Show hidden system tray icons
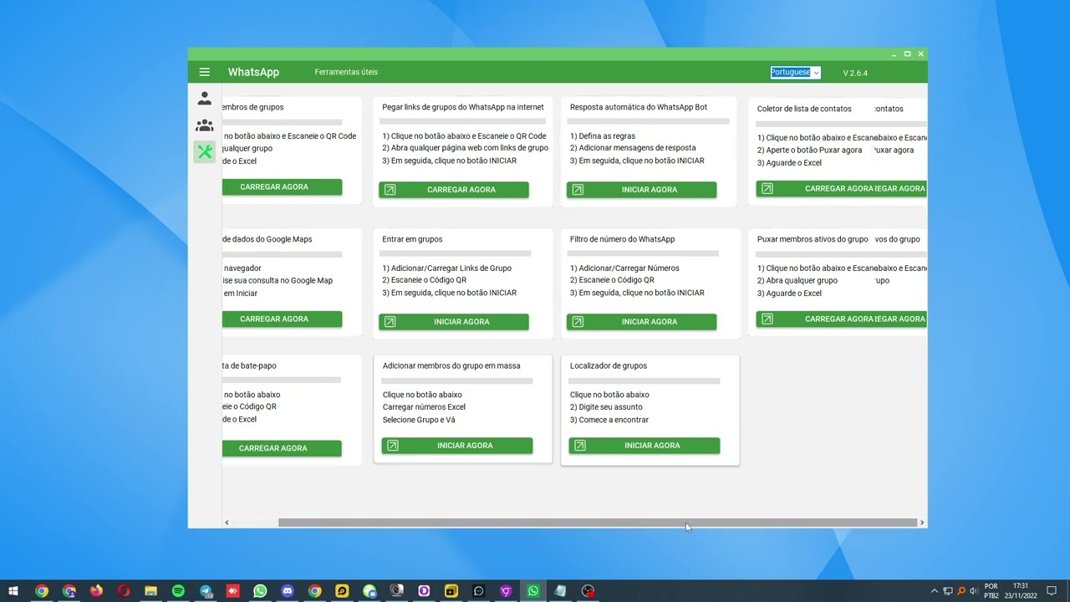1070x602 pixels. coord(934,591)
